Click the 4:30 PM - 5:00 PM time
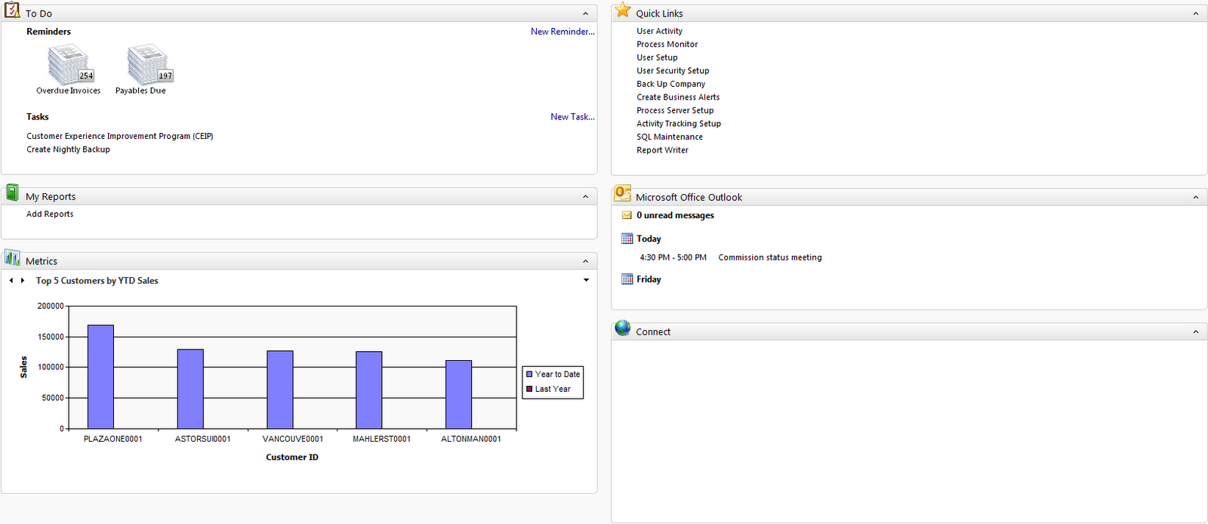 point(673,257)
